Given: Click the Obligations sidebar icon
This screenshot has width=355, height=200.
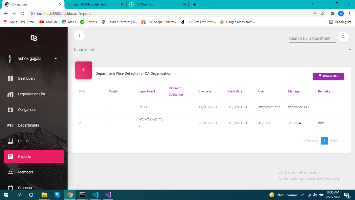Looking at the screenshot, I should coord(10,110).
